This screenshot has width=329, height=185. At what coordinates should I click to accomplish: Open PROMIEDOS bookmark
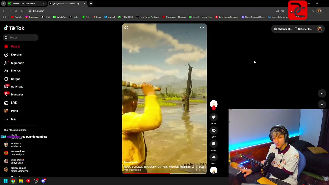tap(126, 17)
